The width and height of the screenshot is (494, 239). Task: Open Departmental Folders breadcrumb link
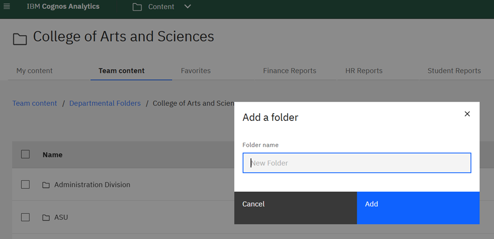point(105,103)
